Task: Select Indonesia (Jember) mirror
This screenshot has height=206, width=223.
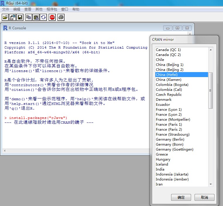Action: click(182, 179)
